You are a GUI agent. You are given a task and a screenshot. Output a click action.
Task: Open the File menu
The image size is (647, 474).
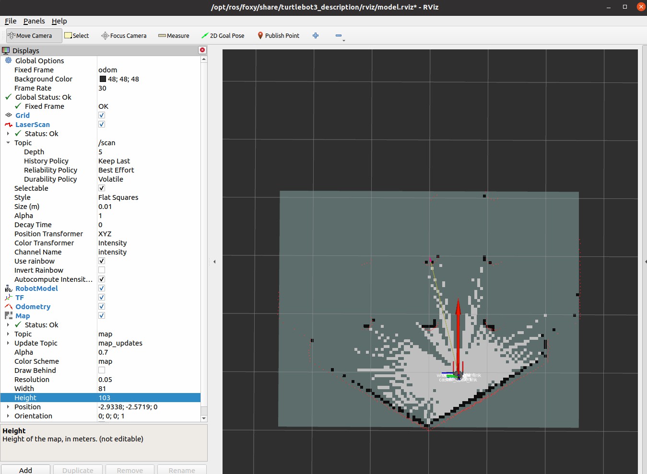11,21
